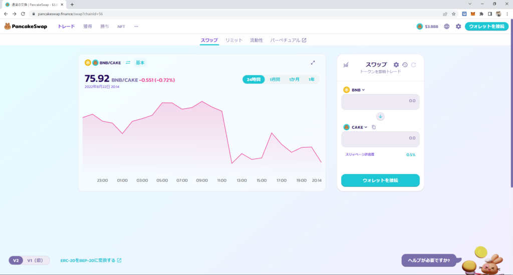Switch to the リミット tab
513x275 pixels.
[234, 40]
